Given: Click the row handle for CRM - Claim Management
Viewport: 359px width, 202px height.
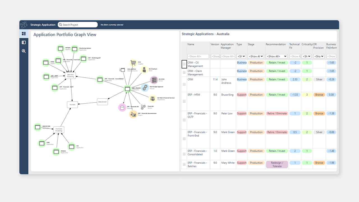Looking at the screenshot, I should [184, 72].
